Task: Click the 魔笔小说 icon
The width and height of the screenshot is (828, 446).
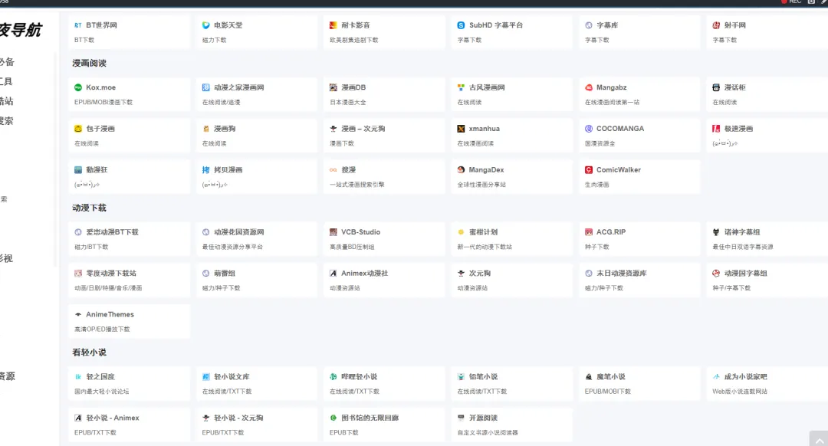Action: click(x=589, y=377)
